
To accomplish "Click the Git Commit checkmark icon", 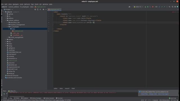I will point(162,7).
